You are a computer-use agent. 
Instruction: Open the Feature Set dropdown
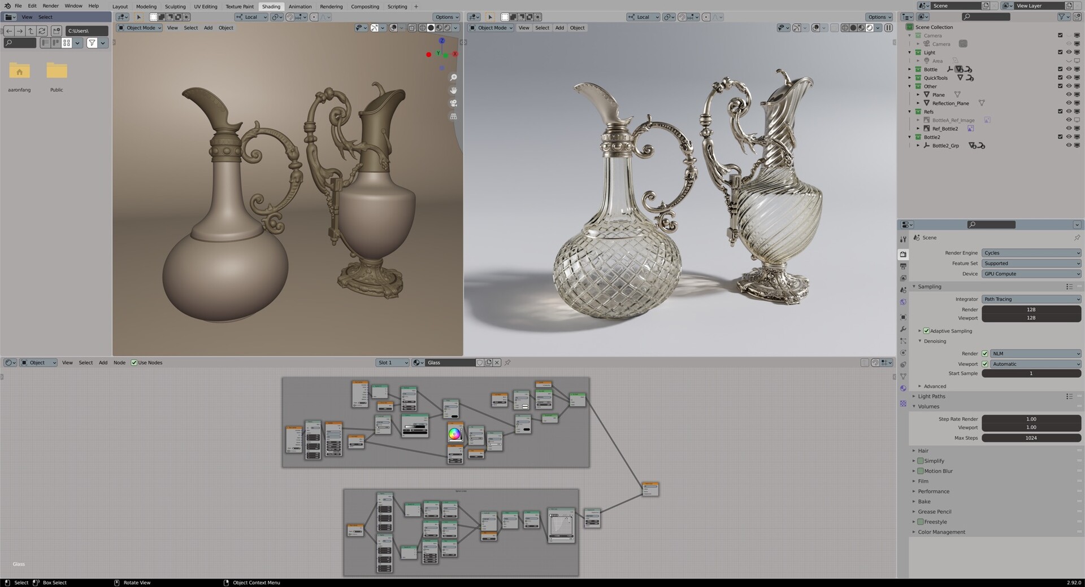point(1031,264)
